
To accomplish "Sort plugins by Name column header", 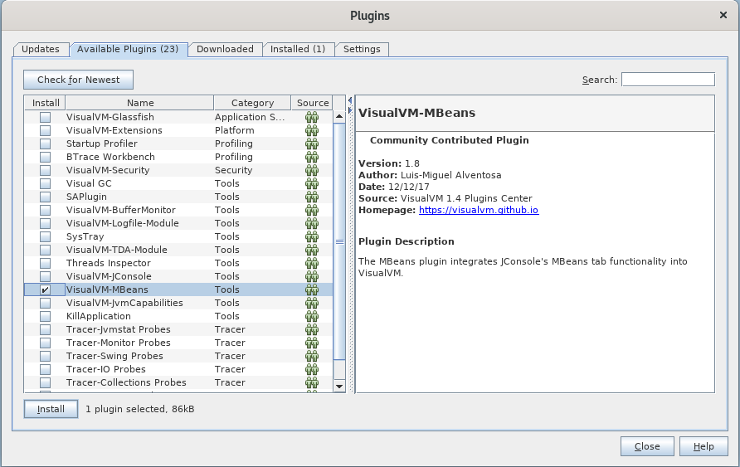I will (x=139, y=103).
